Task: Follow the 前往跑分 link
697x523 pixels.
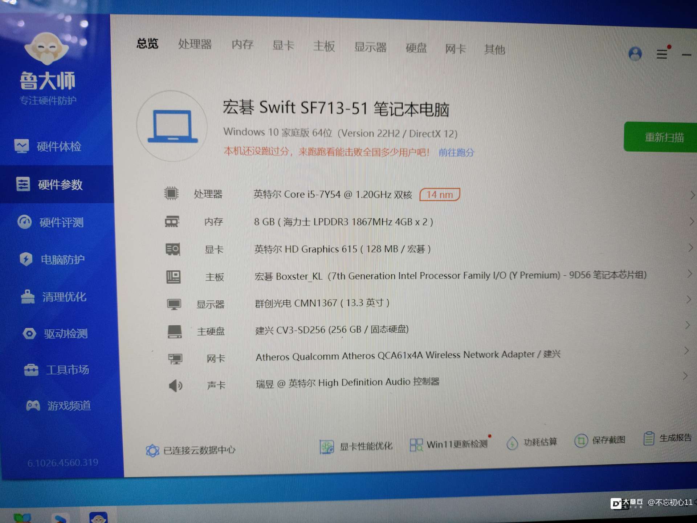Action: (x=456, y=153)
